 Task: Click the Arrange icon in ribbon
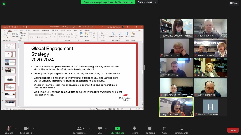86,35
